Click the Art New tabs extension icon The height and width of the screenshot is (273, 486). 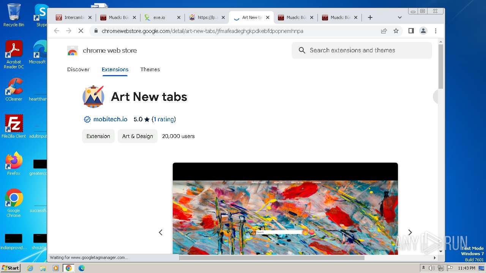tap(93, 97)
